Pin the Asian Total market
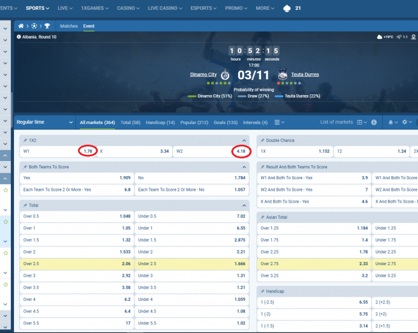Image resolution: width=418 pixels, height=333 pixels. click(x=262, y=217)
